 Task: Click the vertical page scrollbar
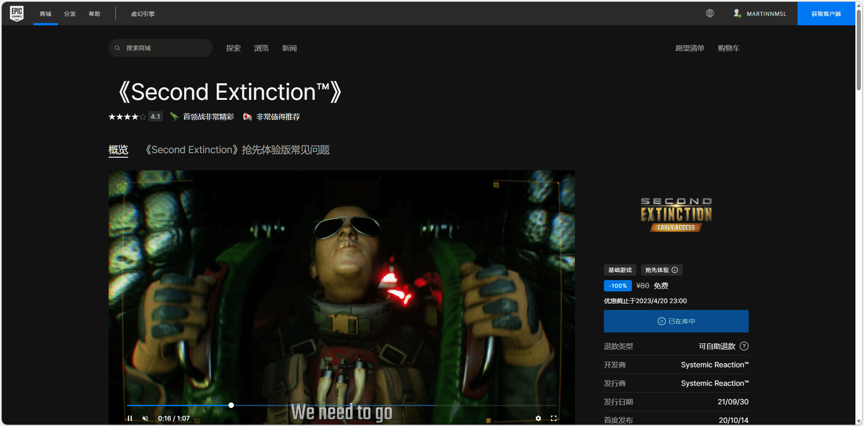[x=859, y=50]
